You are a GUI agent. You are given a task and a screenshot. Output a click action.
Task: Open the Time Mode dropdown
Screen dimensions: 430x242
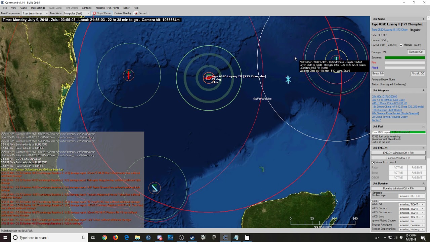77,13
